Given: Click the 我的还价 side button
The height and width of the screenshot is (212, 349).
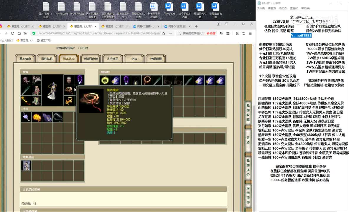Looking at the screenshot, I should 248,168.
